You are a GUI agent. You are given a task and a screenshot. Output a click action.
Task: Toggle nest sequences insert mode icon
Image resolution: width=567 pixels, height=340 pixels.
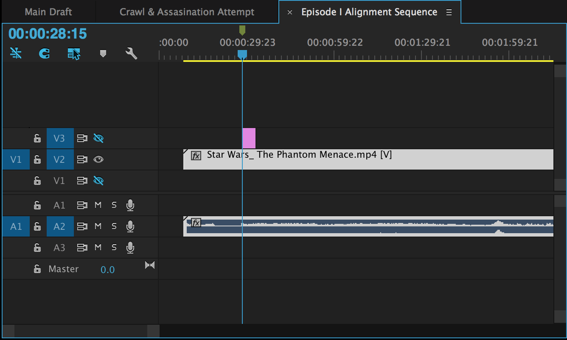pos(16,53)
